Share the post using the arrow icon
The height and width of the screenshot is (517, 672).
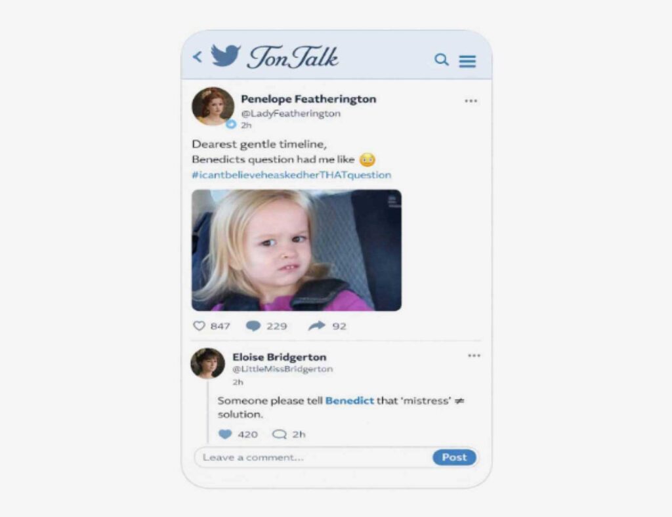tap(317, 326)
